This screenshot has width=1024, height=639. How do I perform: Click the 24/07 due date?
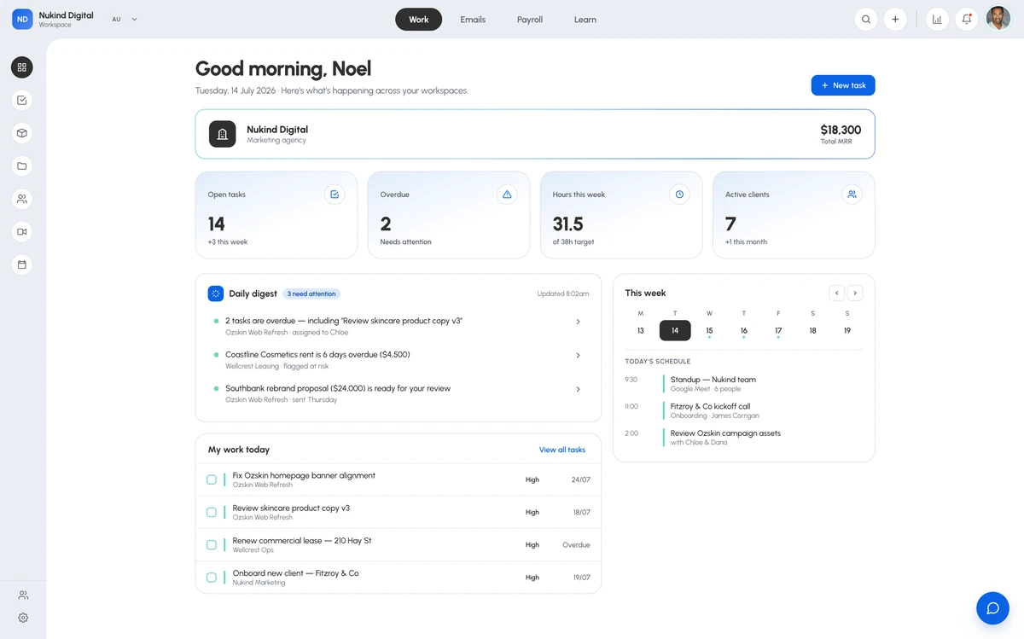click(x=581, y=479)
